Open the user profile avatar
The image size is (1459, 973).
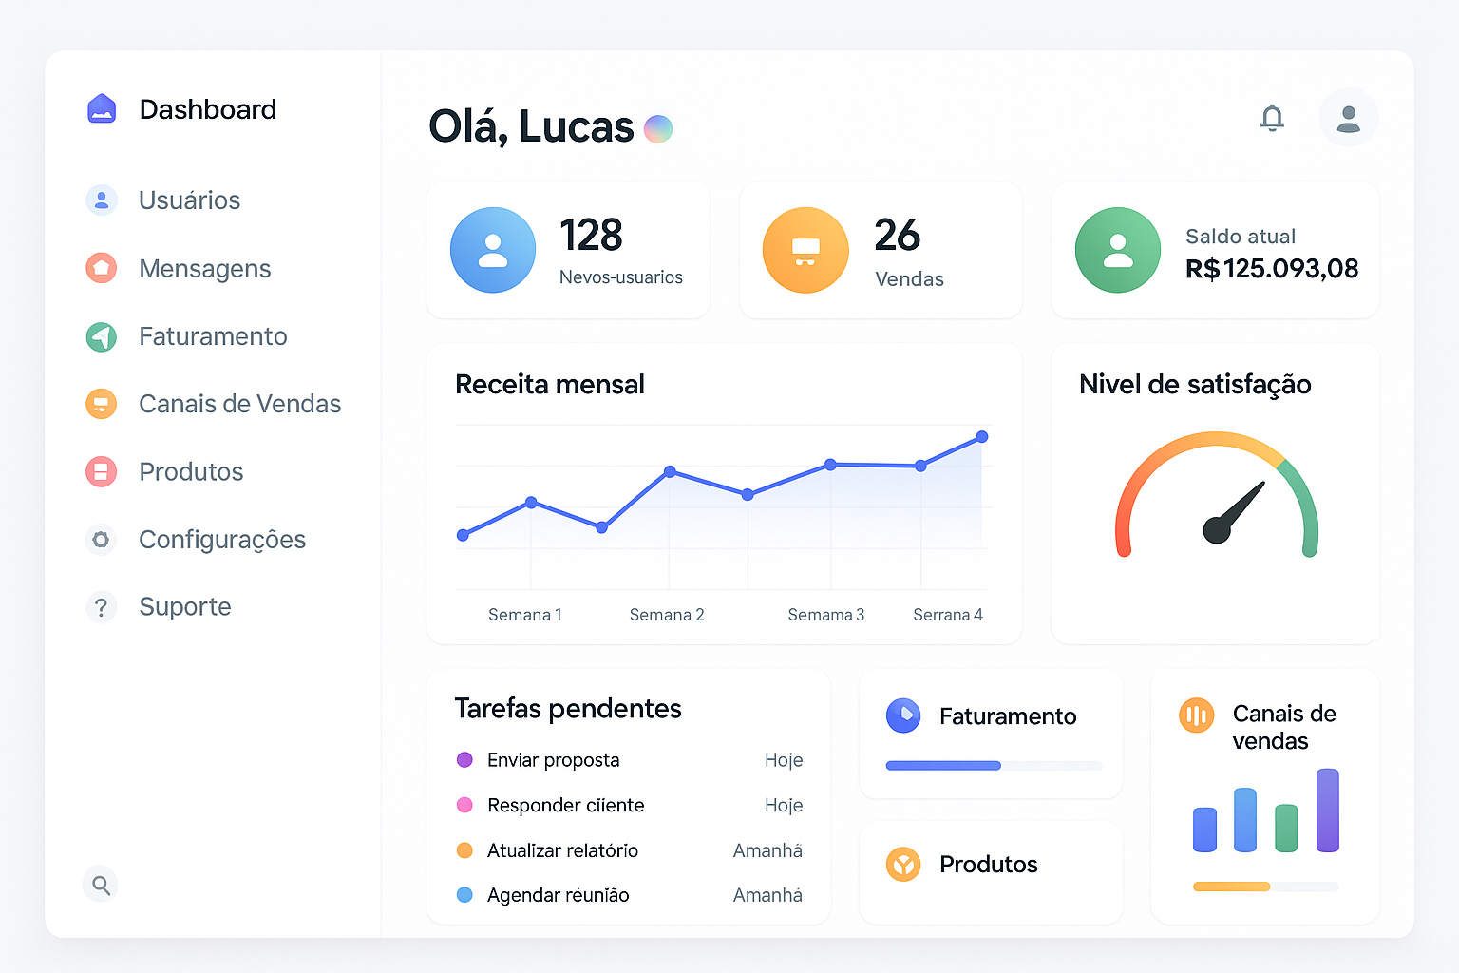coord(1348,118)
